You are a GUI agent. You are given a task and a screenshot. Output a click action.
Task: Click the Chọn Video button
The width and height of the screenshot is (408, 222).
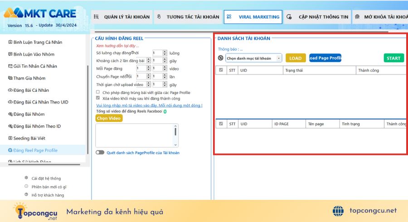pyautogui.click(x=109, y=118)
